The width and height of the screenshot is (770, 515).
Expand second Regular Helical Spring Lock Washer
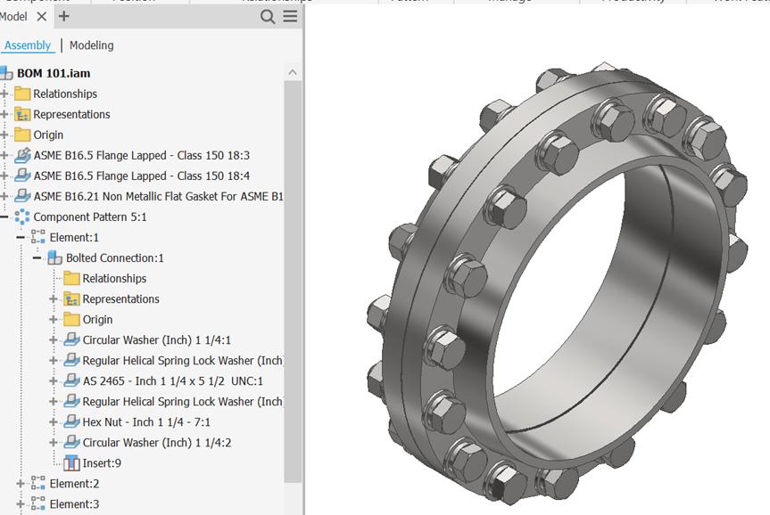(54, 402)
